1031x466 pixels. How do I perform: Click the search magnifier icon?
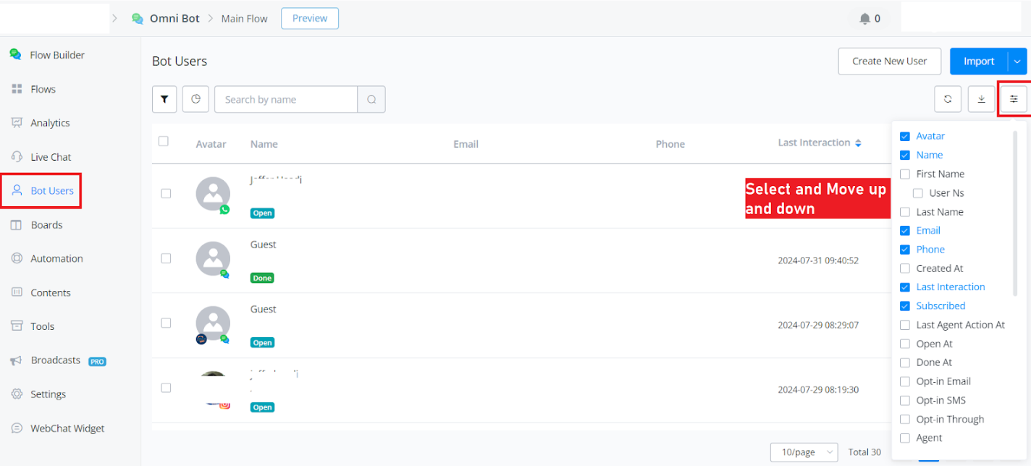pyautogui.click(x=371, y=100)
